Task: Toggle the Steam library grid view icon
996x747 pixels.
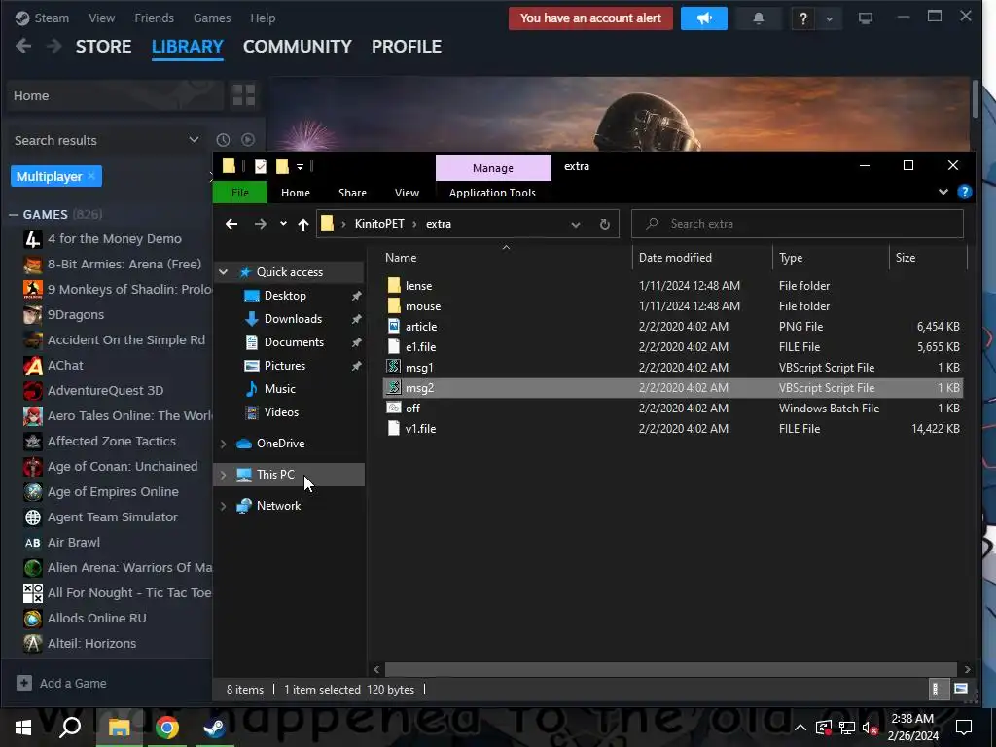Action: pos(244,95)
